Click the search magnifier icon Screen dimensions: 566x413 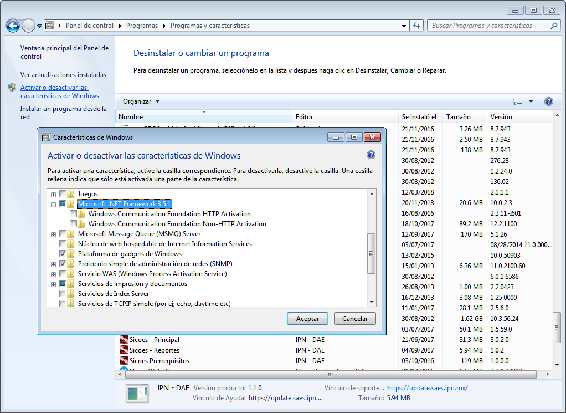(553, 26)
